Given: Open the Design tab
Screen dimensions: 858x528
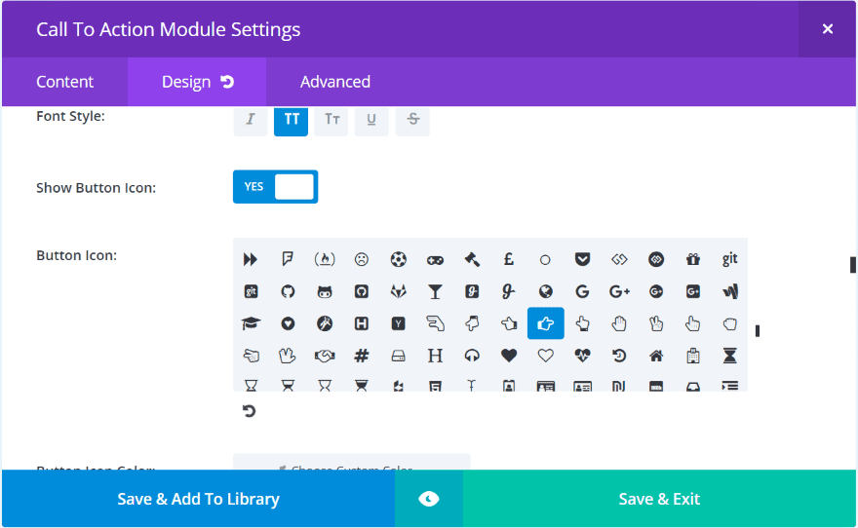Looking at the screenshot, I should pyautogui.click(x=186, y=82).
